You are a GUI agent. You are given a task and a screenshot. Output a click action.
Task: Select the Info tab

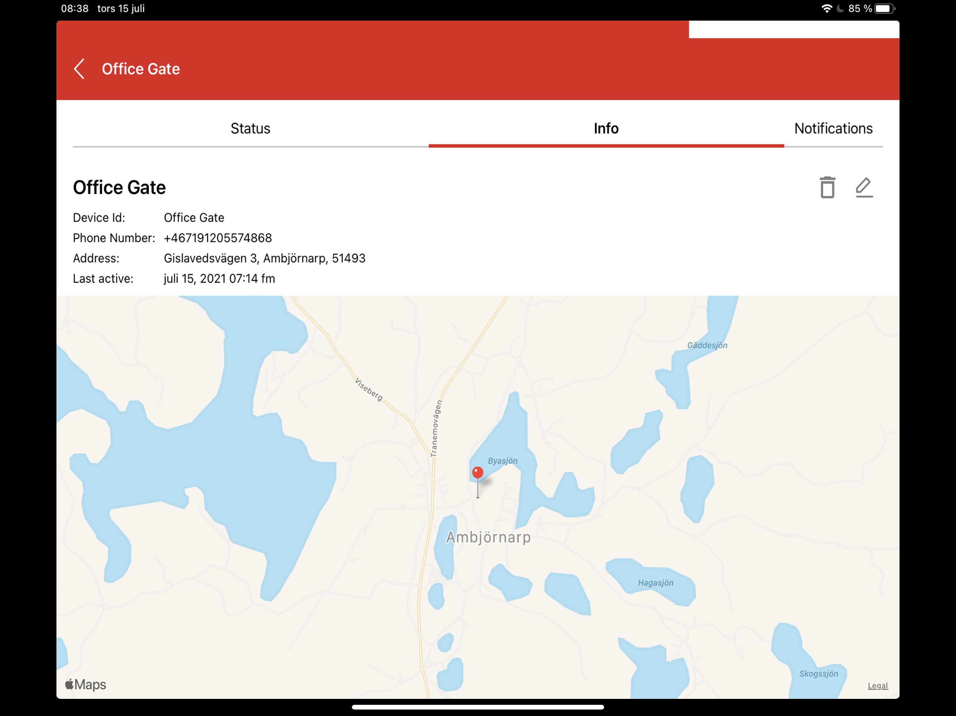606,128
